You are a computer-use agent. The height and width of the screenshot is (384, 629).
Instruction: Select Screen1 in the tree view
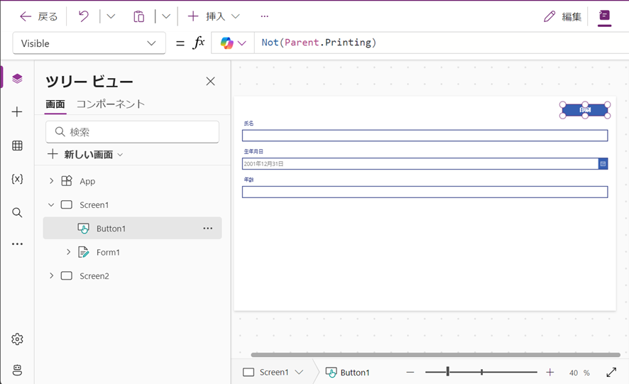pos(94,205)
